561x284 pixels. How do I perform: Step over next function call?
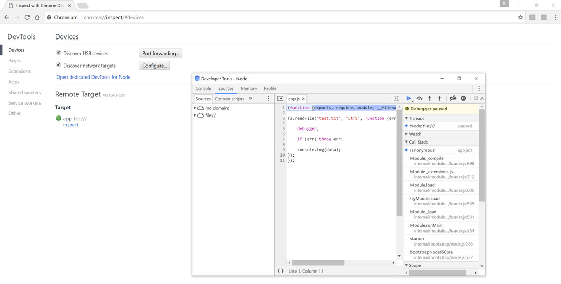[419, 98]
